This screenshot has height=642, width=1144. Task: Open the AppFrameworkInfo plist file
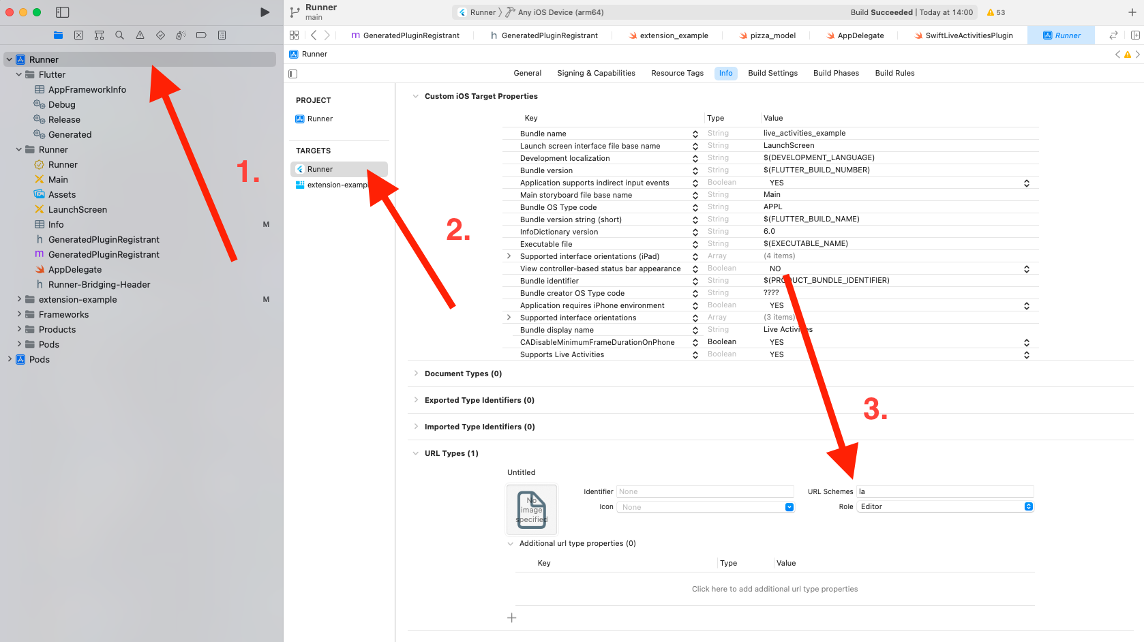[x=87, y=89]
